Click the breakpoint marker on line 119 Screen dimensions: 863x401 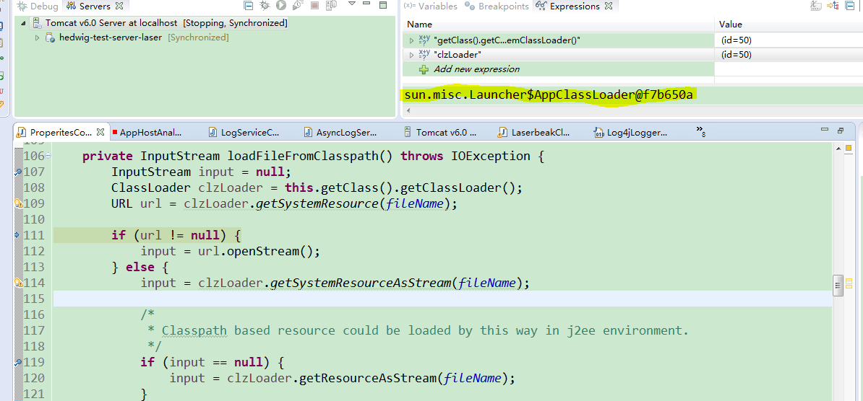tap(18, 363)
